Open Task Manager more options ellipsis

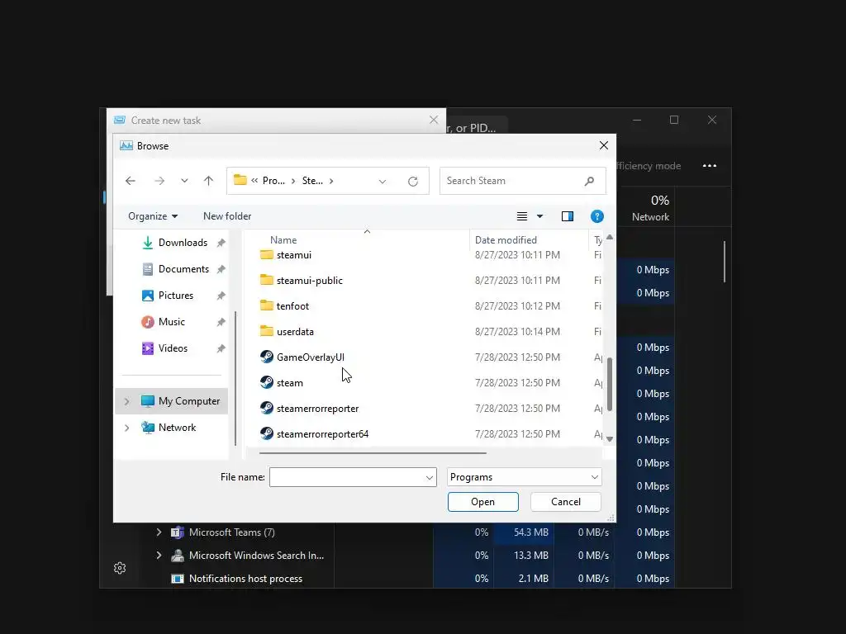tap(710, 165)
